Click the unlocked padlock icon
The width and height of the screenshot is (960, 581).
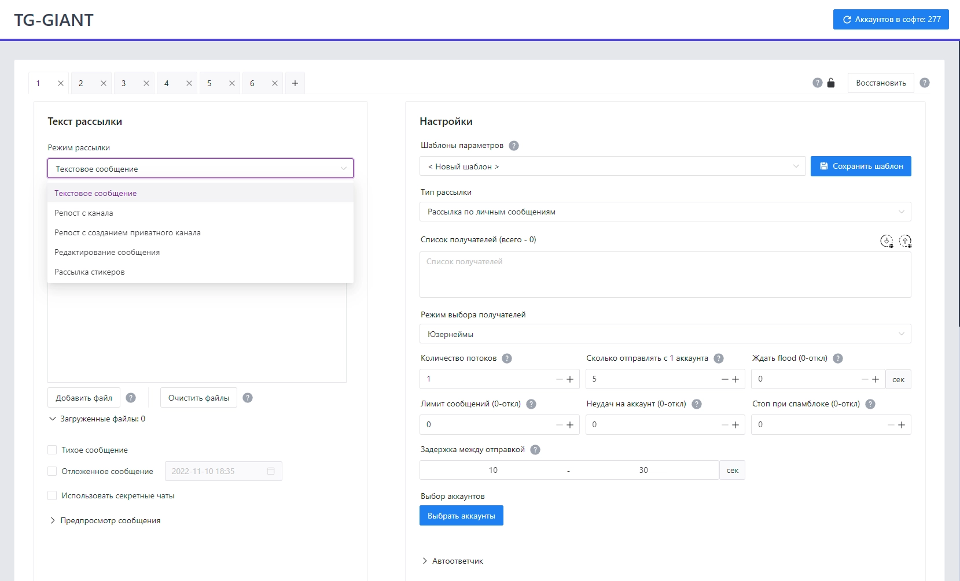[x=831, y=83]
